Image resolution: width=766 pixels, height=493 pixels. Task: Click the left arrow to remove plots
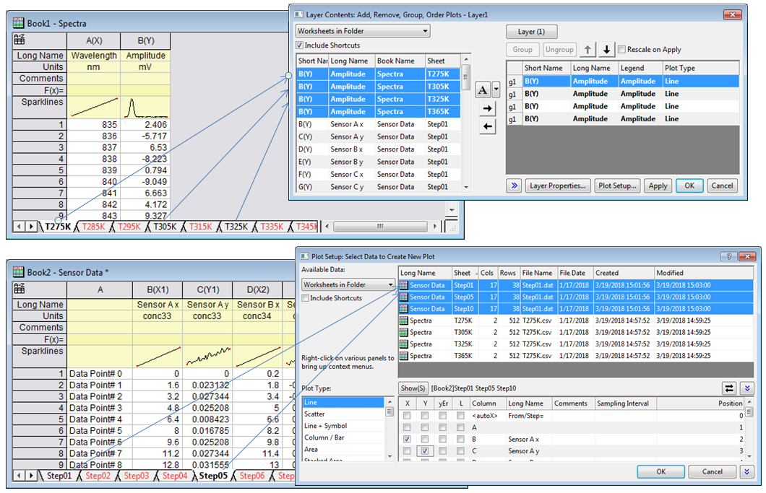click(488, 126)
